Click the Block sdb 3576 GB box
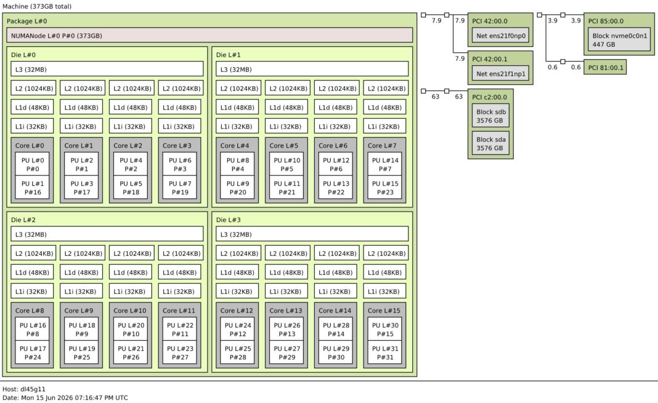 pos(490,116)
